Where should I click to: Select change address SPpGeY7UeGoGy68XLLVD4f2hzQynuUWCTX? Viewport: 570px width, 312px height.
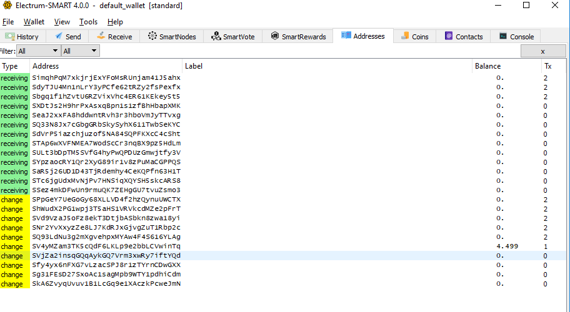click(x=106, y=200)
